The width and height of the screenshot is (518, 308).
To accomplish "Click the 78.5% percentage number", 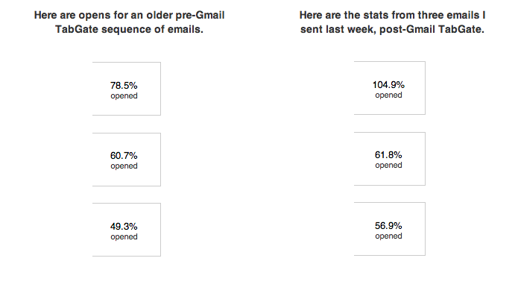I will (124, 86).
